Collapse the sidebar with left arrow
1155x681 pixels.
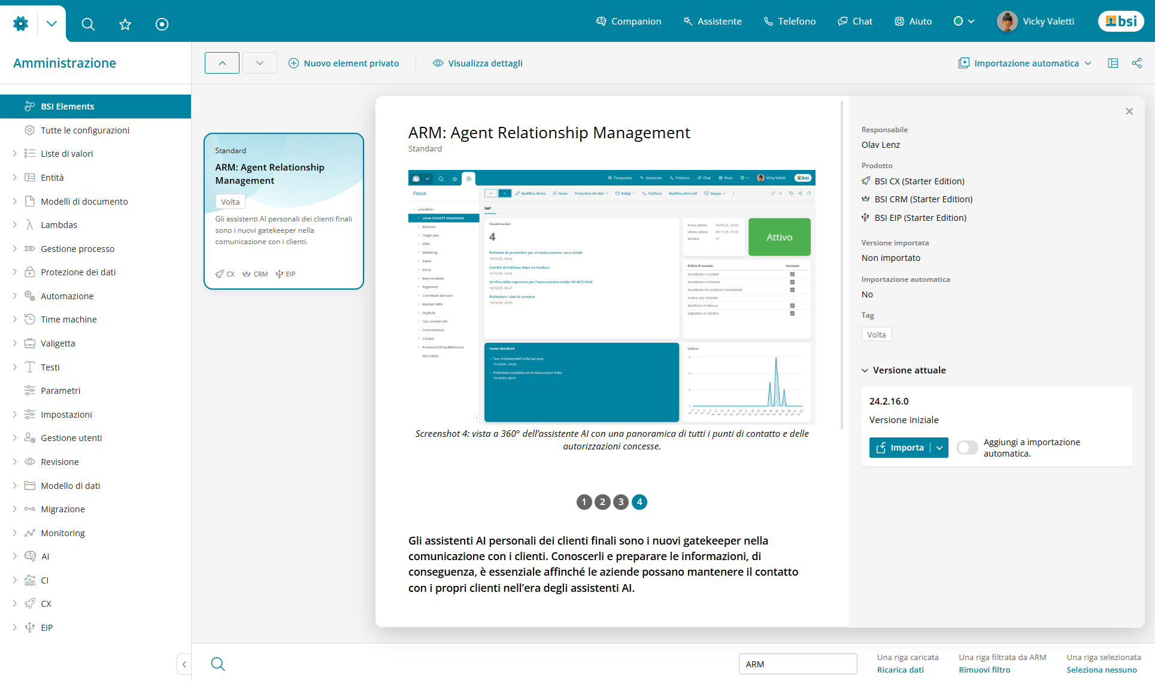184,664
